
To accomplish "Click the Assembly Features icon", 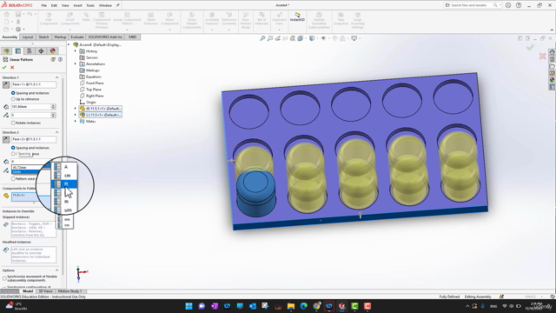I will (212, 15).
